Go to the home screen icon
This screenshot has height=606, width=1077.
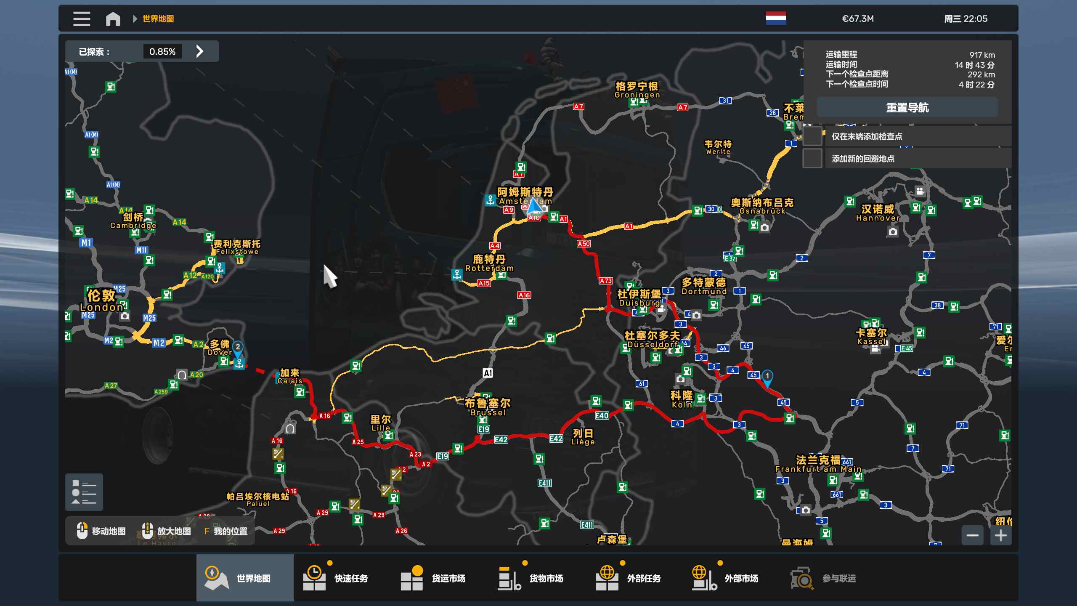tap(113, 19)
